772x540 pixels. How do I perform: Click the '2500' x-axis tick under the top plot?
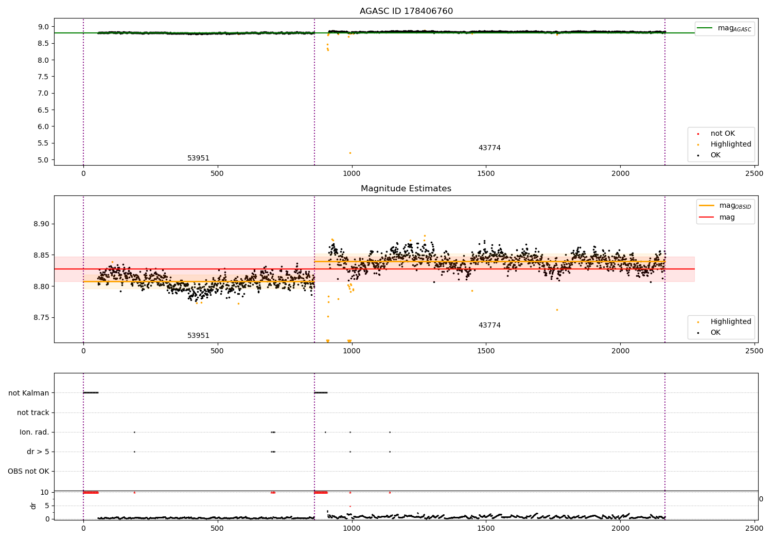755,174
